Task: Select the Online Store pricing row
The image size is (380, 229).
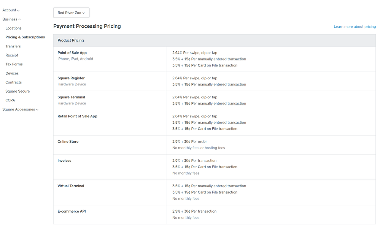Action: [68, 142]
